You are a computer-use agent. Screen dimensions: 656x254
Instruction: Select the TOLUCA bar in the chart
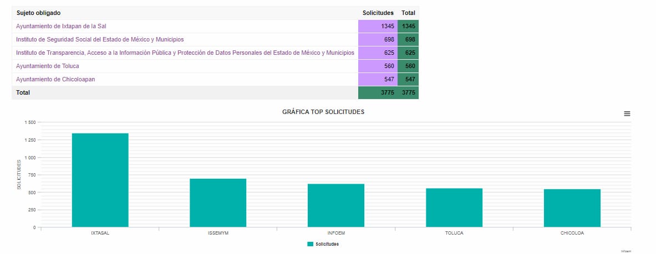[x=454, y=208]
